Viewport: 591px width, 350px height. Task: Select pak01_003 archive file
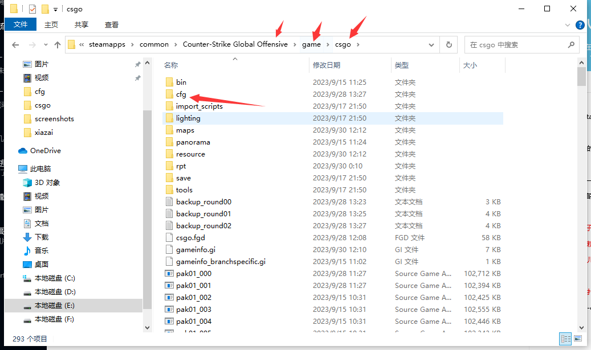pos(194,310)
